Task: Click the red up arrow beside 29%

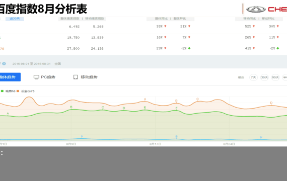Action: pos(165,48)
